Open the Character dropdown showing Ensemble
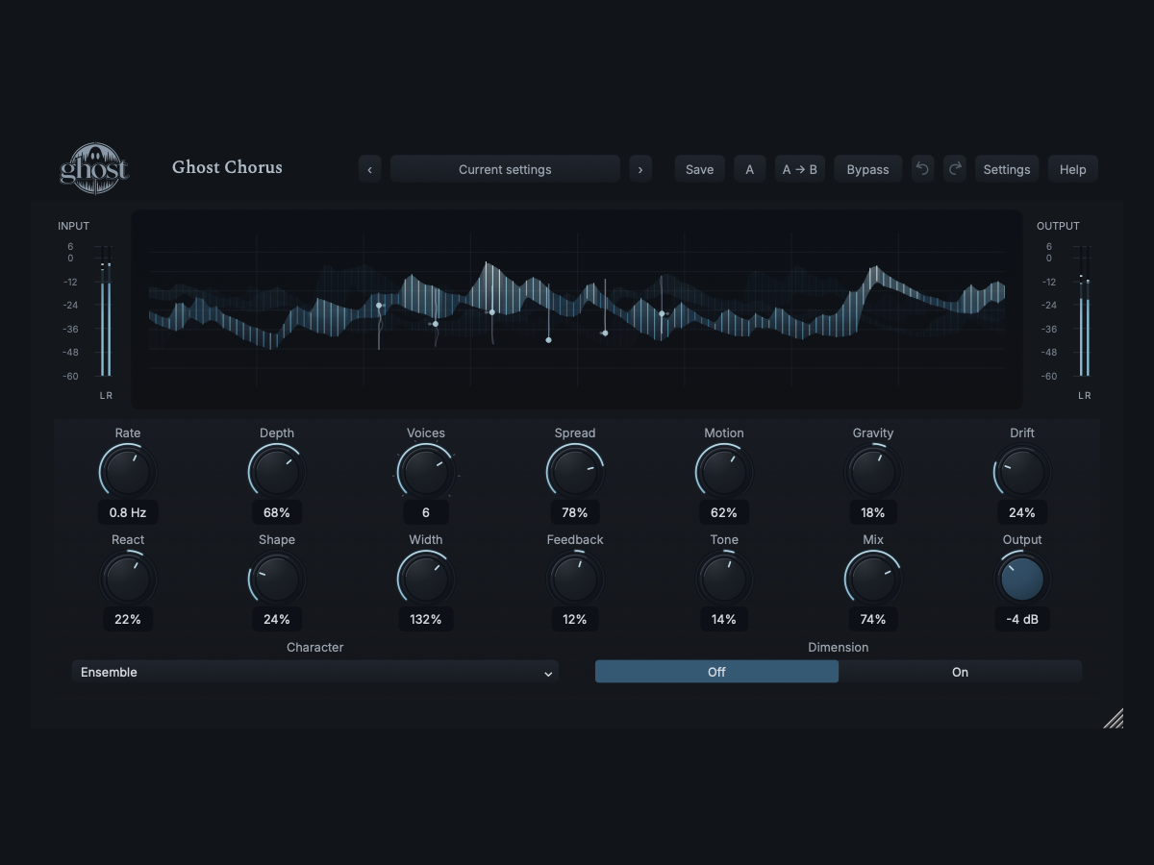This screenshot has height=865, width=1154. click(x=315, y=672)
